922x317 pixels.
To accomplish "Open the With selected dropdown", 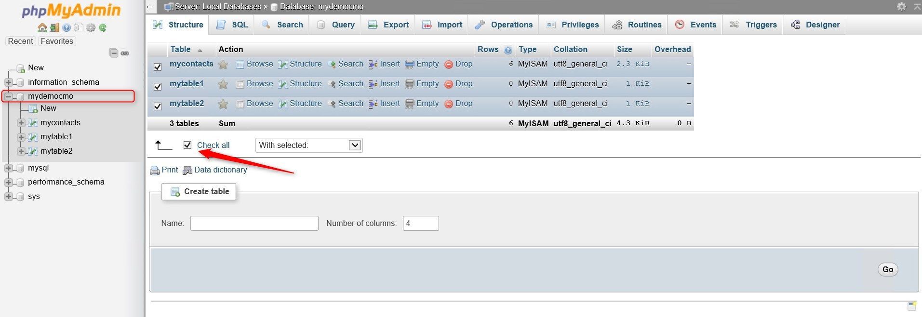I will click(309, 145).
